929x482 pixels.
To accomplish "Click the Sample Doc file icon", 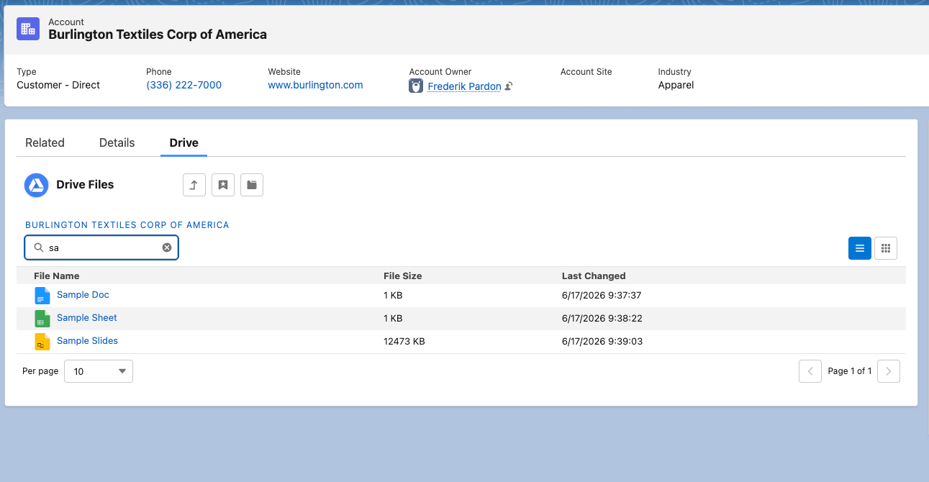I will click(x=42, y=296).
